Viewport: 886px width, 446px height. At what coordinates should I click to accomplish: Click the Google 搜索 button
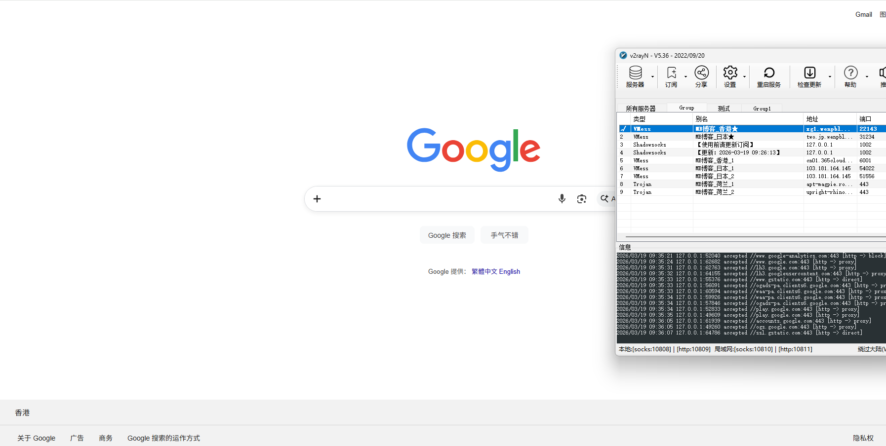447,235
